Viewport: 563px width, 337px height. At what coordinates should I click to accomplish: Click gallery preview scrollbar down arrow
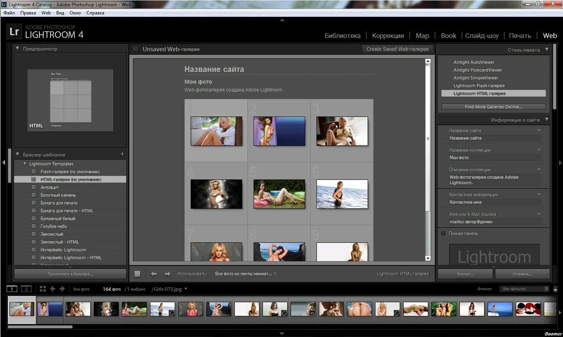(428, 258)
